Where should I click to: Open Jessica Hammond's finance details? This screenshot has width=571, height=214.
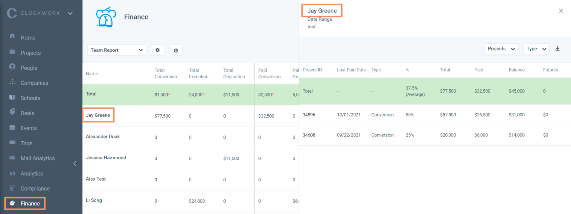[106, 158]
